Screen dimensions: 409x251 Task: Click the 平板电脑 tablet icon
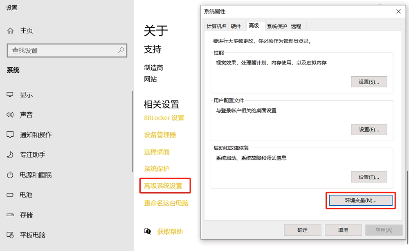(x=10, y=235)
